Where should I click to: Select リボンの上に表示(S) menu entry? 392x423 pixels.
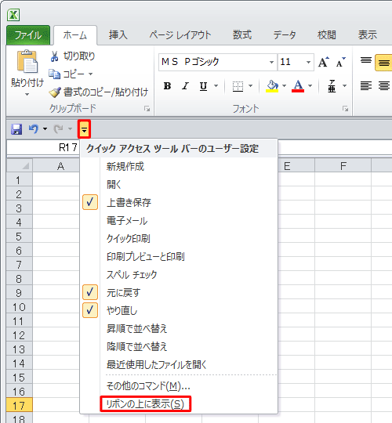145,404
